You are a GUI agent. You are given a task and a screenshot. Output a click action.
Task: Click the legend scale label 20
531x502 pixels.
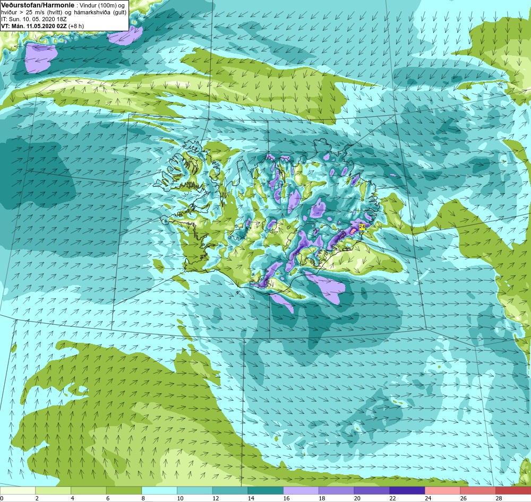(x=357, y=498)
